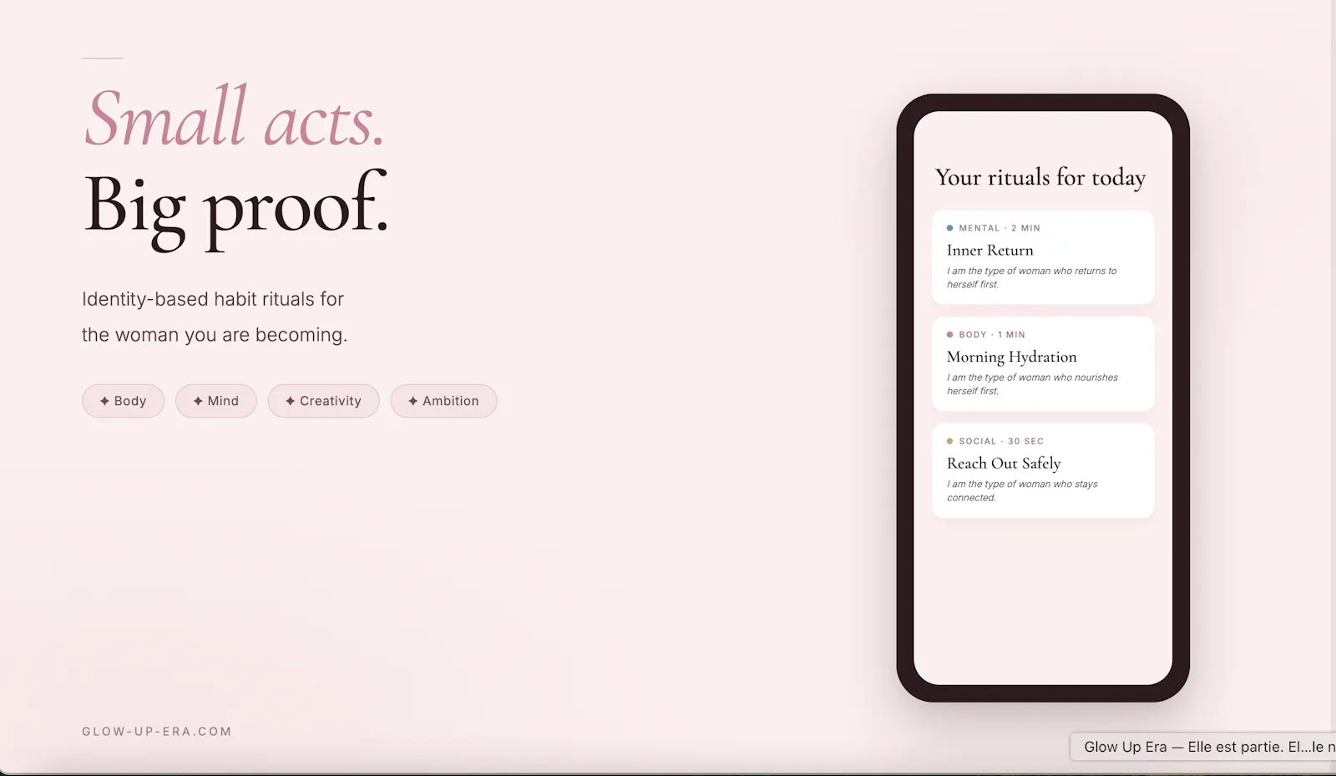Click the sparkle icon in the Mind pill
Screen dimensions: 1336x776
coord(198,401)
